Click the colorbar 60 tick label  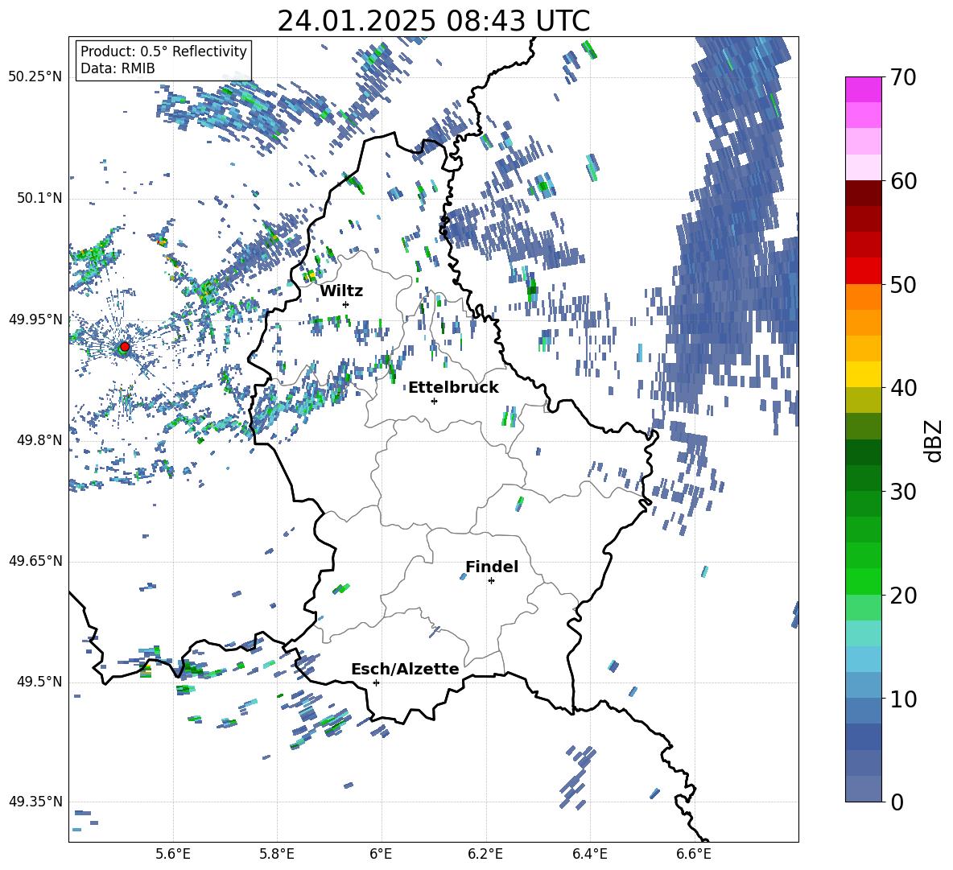click(903, 181)
